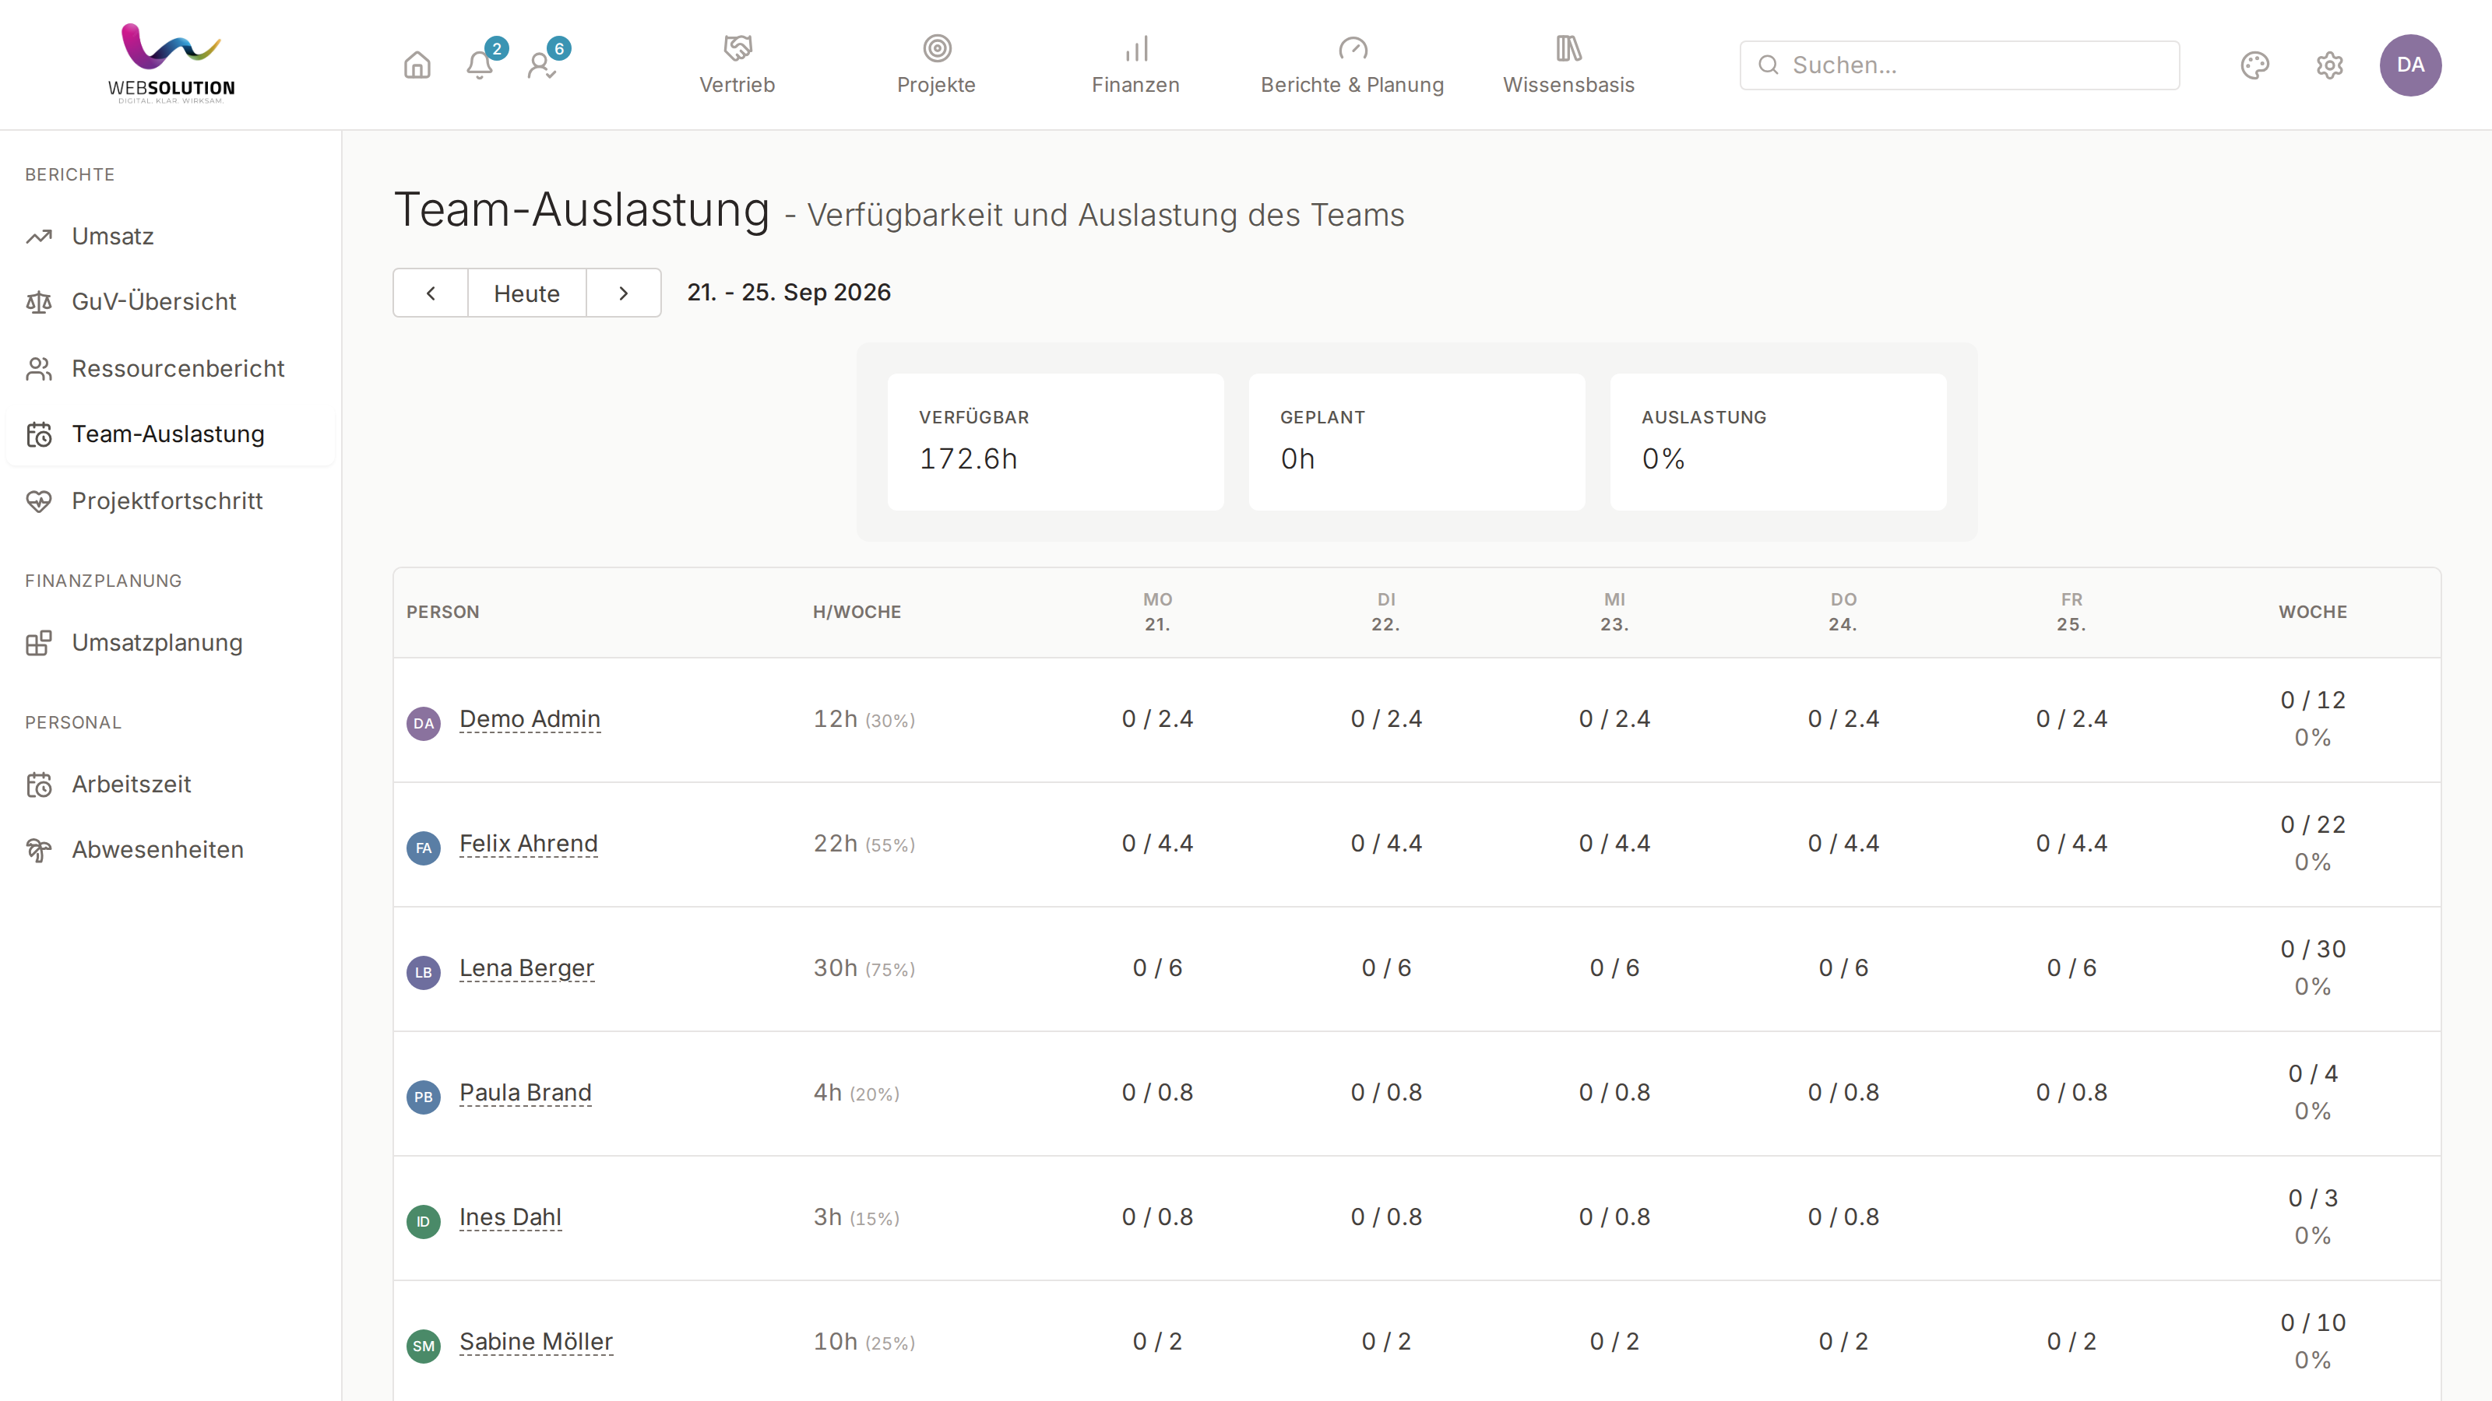The width and height of the screenshot is (2492, 1401).
Task: Open the home icon in top bar
Action: (417, 65)
